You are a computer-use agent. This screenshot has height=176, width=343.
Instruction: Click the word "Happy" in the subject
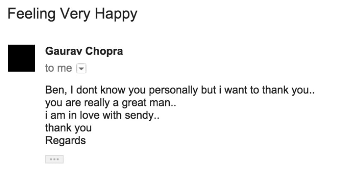pyautogui.click(x=116, y=14)
